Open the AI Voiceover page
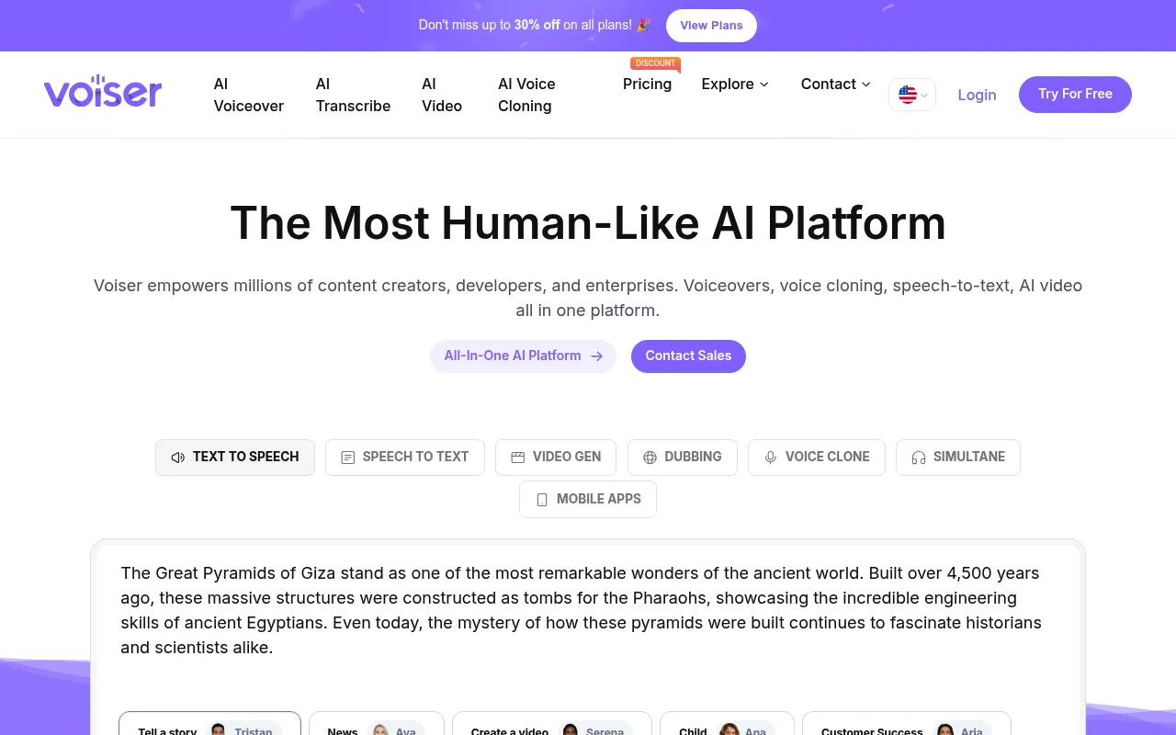1176x735 pixels. (249, 95)
